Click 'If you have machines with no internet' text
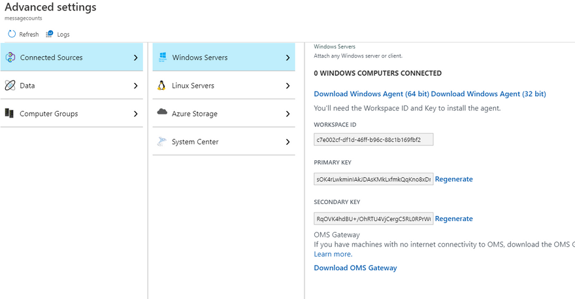This screenshot has height=299, width=575. coord(444,244)
